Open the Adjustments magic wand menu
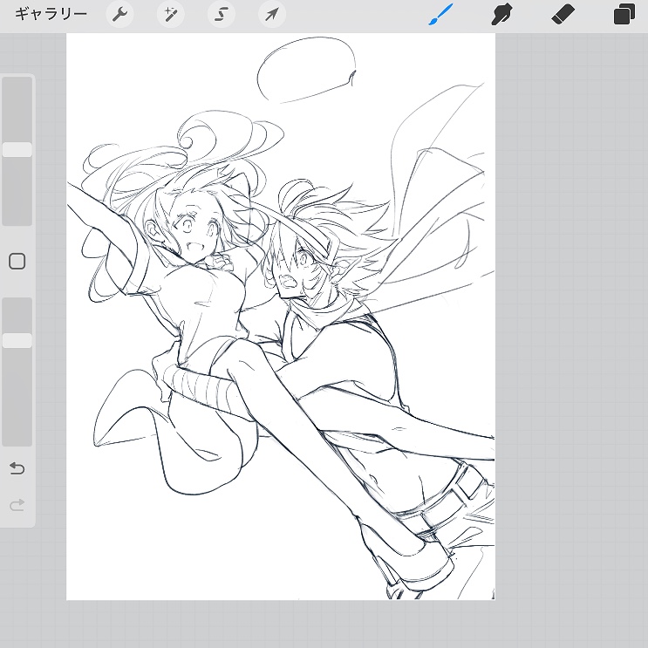Image resolution: width=648 pixels, height=648 pixels. [170, 15]
